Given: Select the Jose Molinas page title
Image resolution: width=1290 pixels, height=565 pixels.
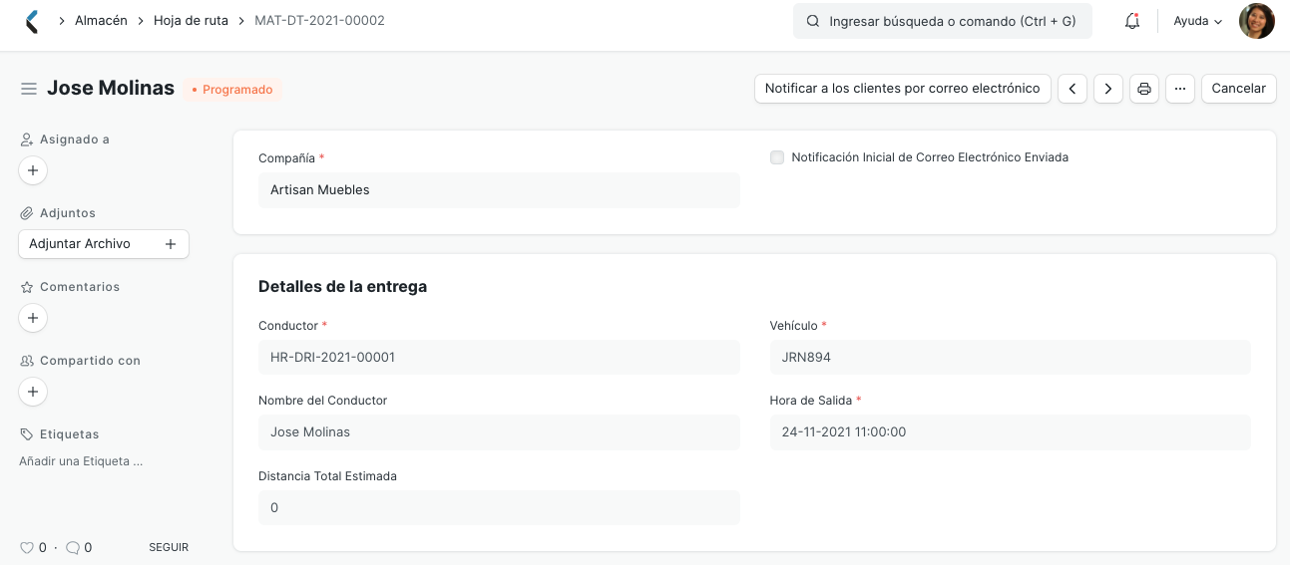Looking at the screenshot, I should (x=111, y=89).
